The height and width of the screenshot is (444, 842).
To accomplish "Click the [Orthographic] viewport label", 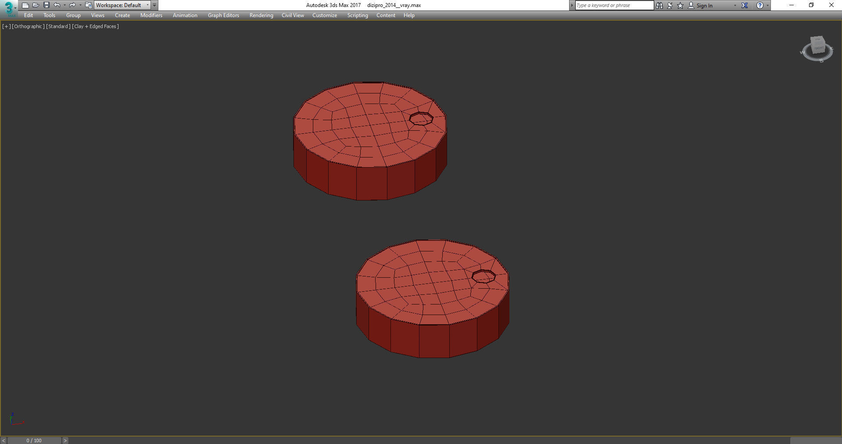I will pos(28,26).
